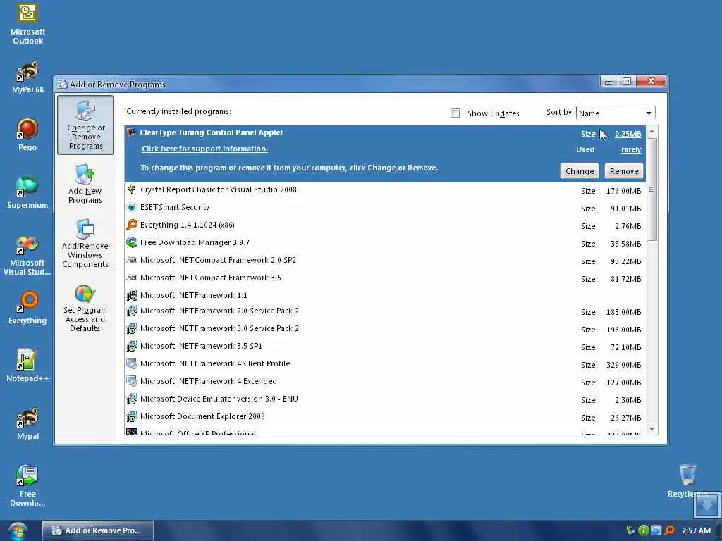Click the 0.25MB size link
Image resolution: width=722 pixels, height=541 pixels.
click(x=628, y=134)
